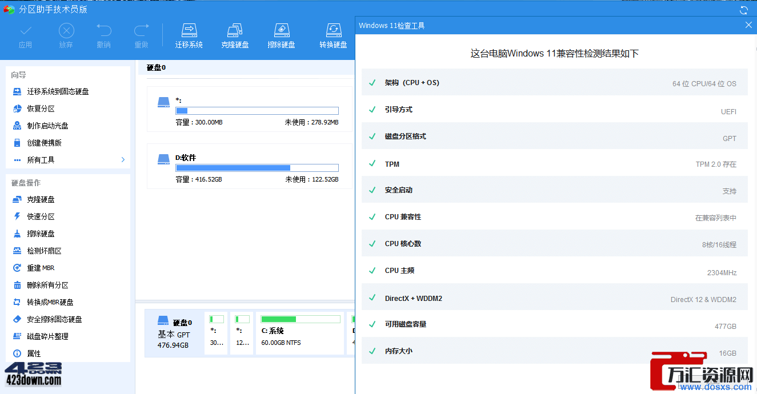Click the 分区助手 app logo in title bar

click(9, 9)
